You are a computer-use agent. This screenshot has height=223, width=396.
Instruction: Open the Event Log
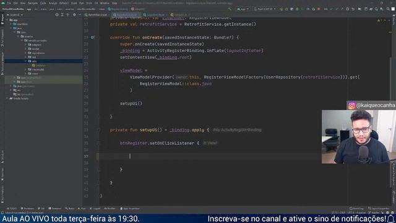click(x=356, y=209)
